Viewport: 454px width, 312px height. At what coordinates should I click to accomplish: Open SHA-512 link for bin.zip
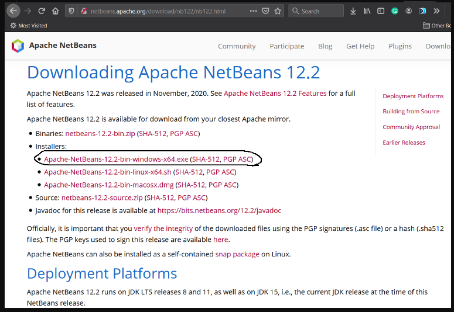(152, 133)
